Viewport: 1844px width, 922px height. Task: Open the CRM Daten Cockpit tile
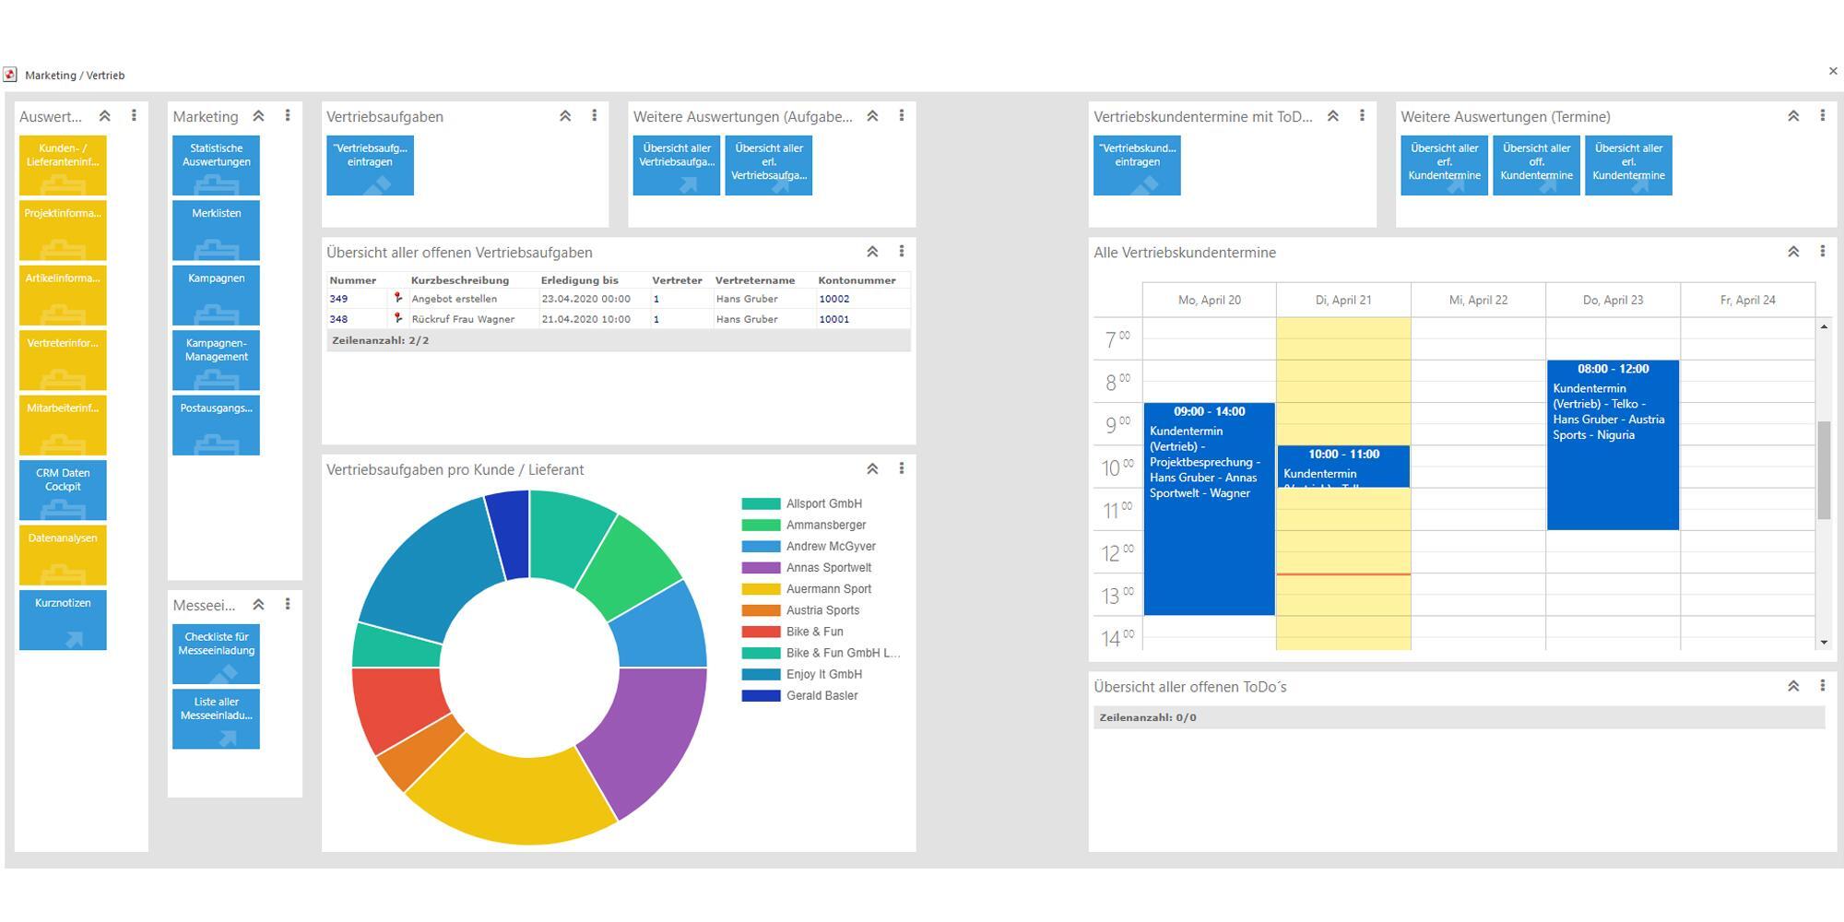(x=63, y=491)
